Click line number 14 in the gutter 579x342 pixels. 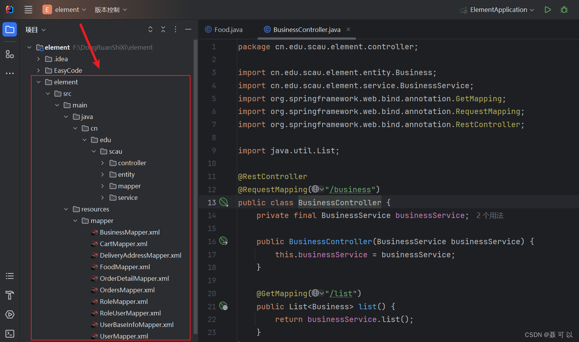click(212, 215)
